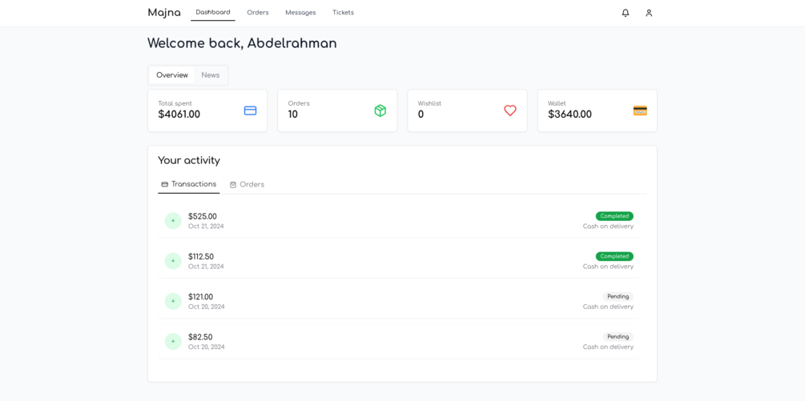Click the Majna logo link

click(x=164, y=13)
